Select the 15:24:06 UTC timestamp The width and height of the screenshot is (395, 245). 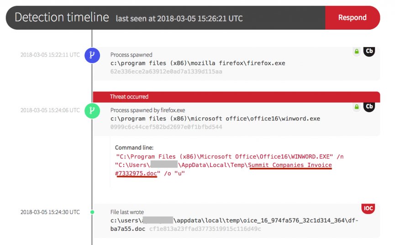50,110
